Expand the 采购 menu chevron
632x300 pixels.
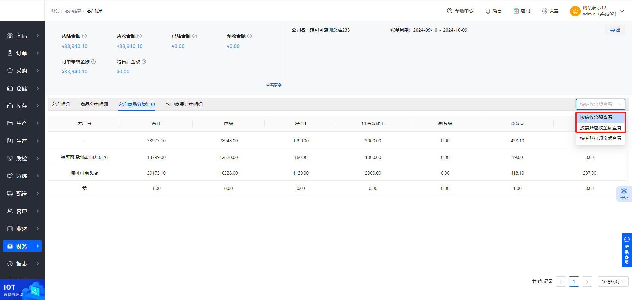pyautogui.click(x=38, y=71)
